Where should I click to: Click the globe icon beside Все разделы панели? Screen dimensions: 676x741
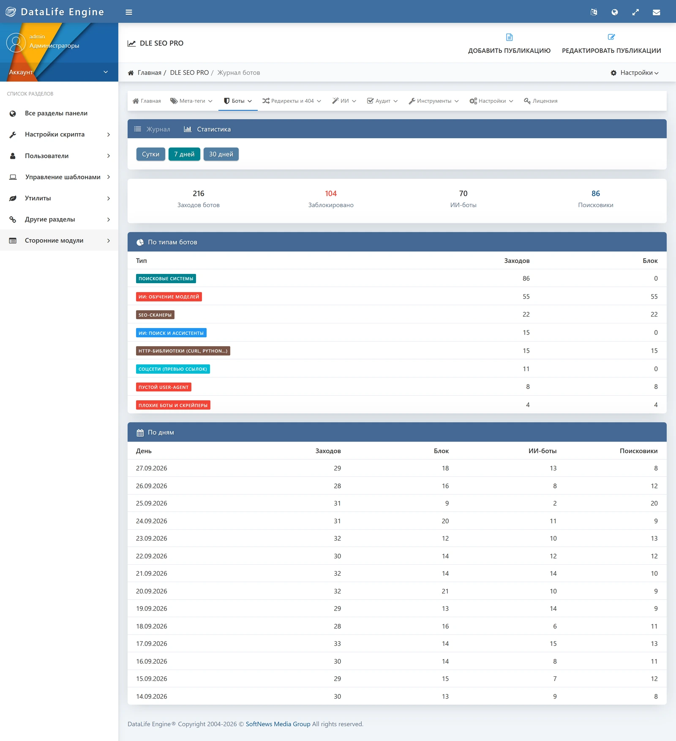click(13, 113)
